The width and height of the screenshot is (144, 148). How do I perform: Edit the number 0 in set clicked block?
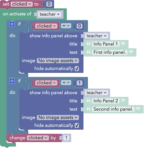point(49,4)
